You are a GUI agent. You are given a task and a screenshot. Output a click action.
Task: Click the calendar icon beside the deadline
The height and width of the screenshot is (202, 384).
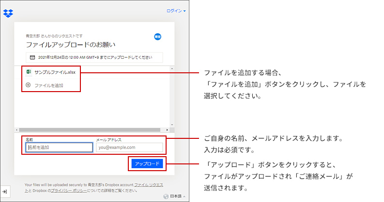32,57
